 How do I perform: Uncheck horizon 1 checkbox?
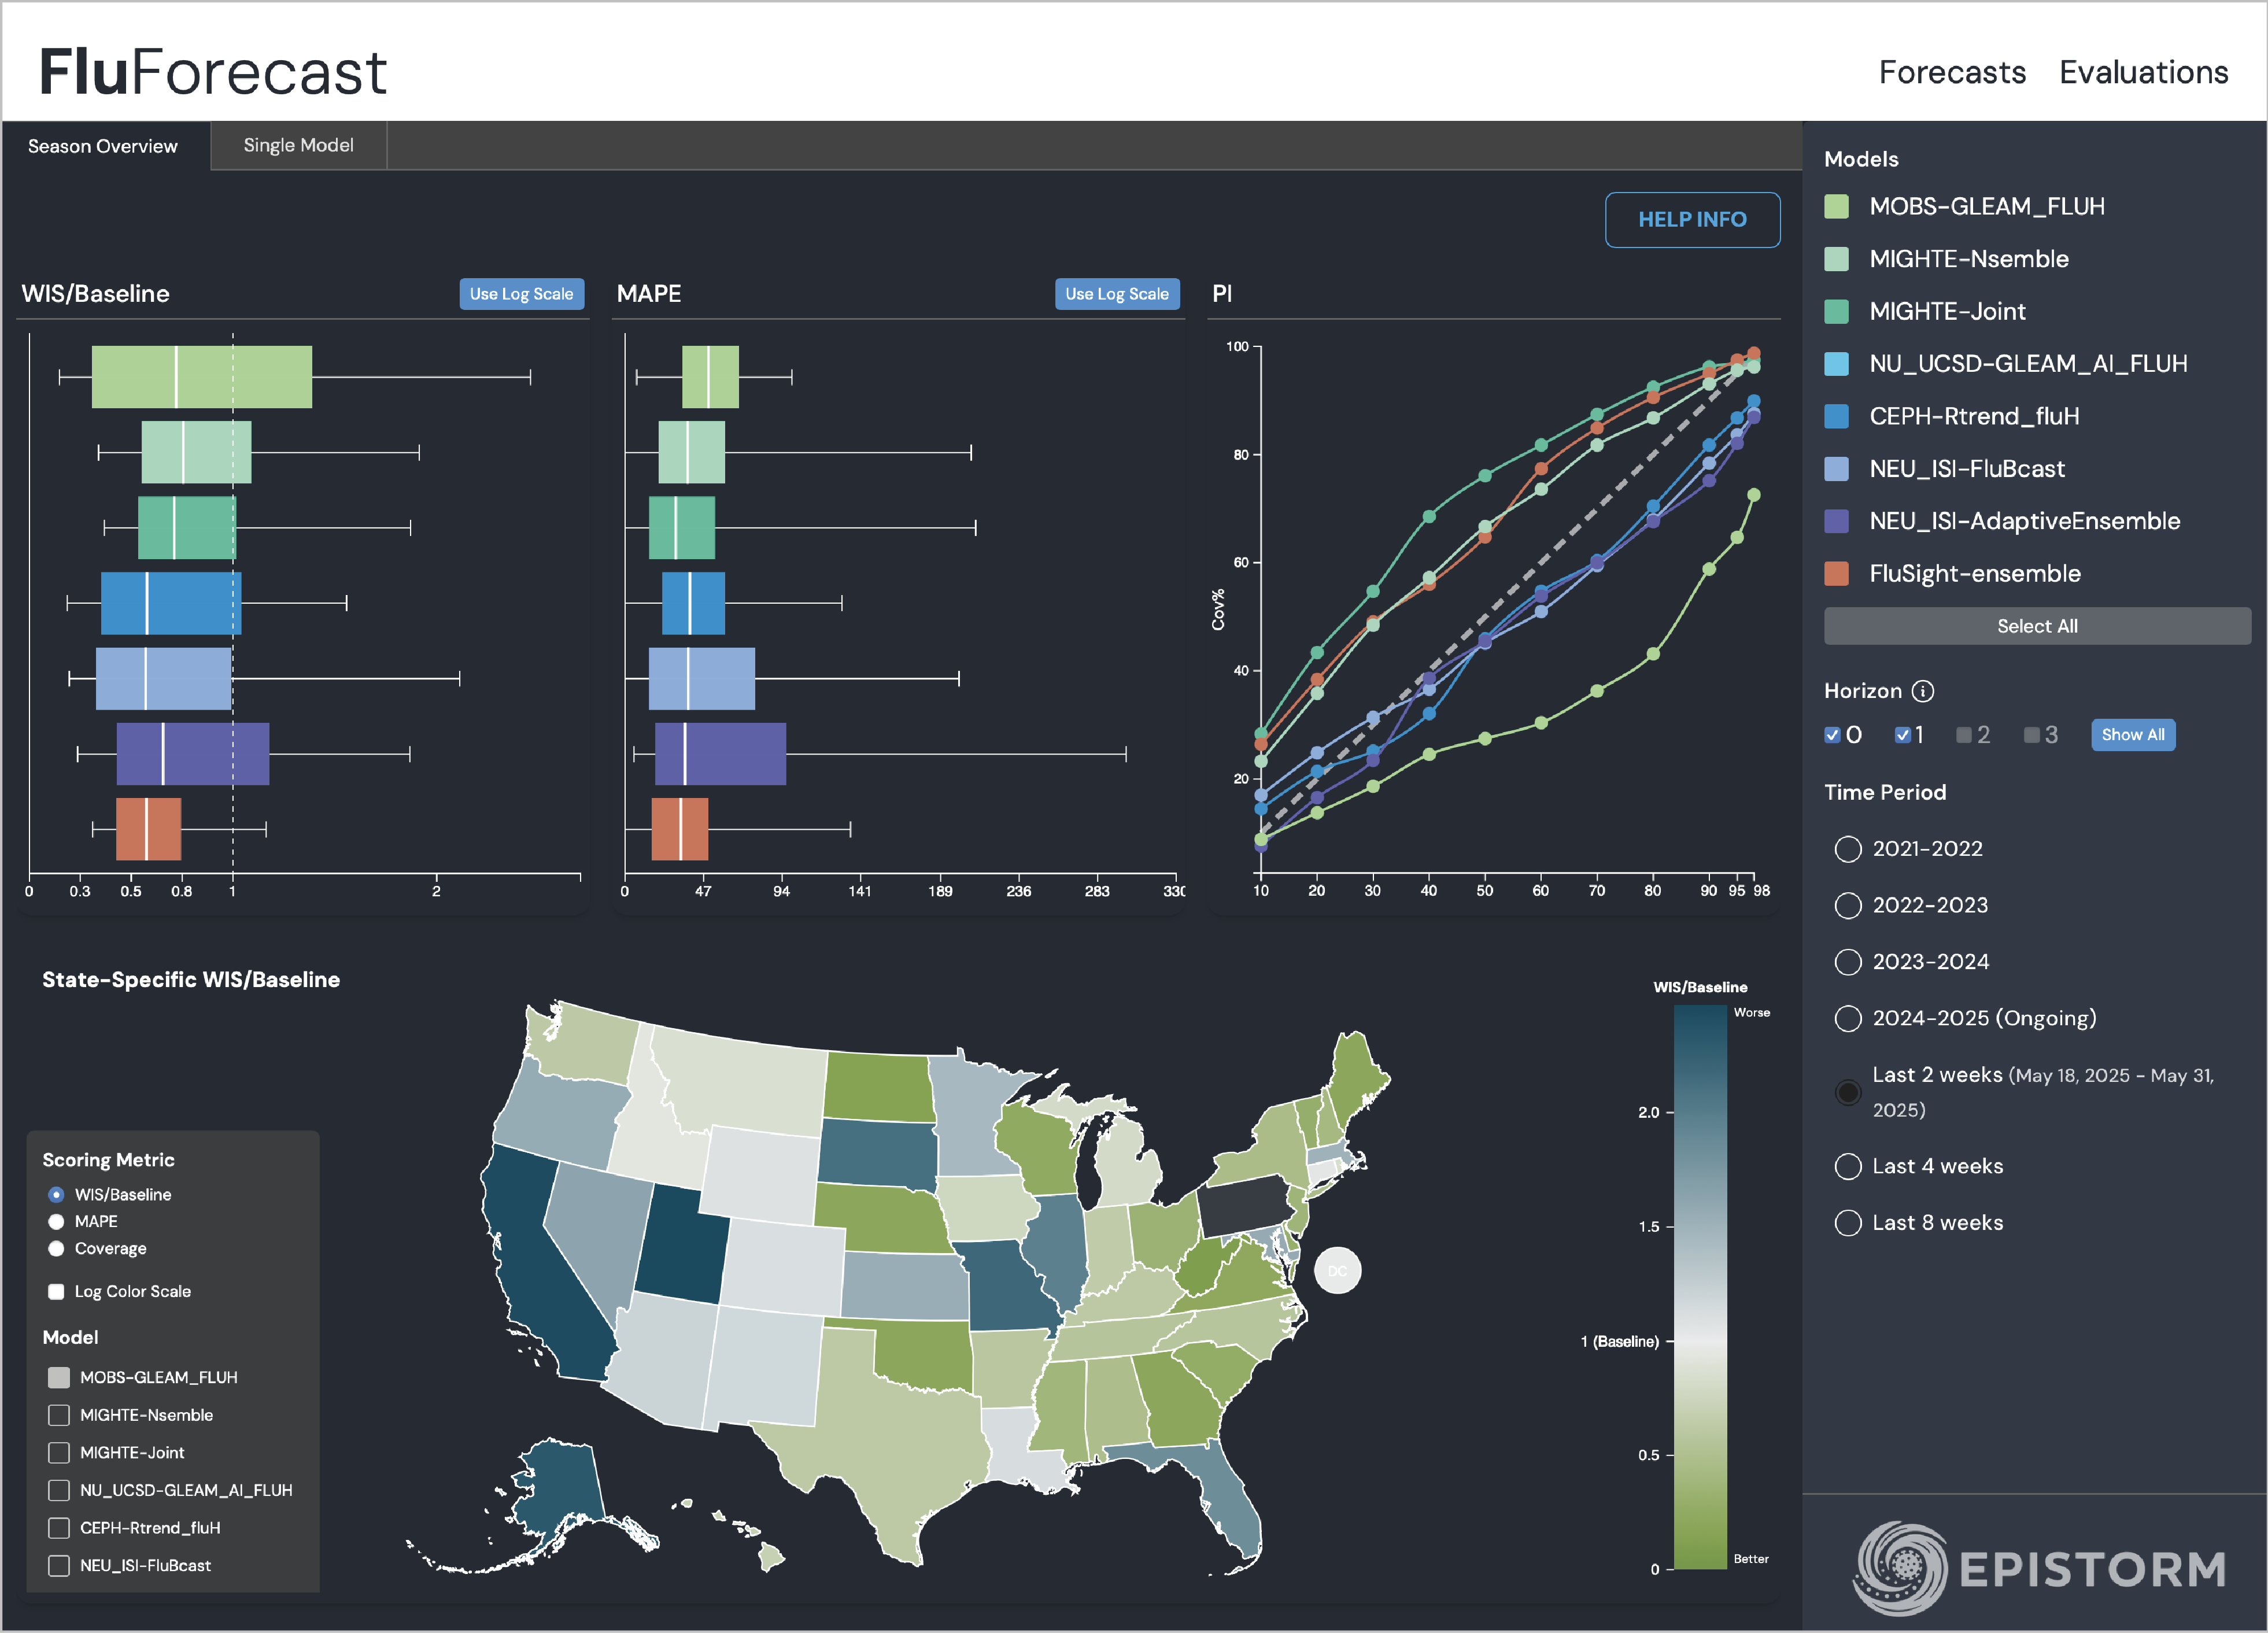pyautogui.click(x=1903, y=735)
